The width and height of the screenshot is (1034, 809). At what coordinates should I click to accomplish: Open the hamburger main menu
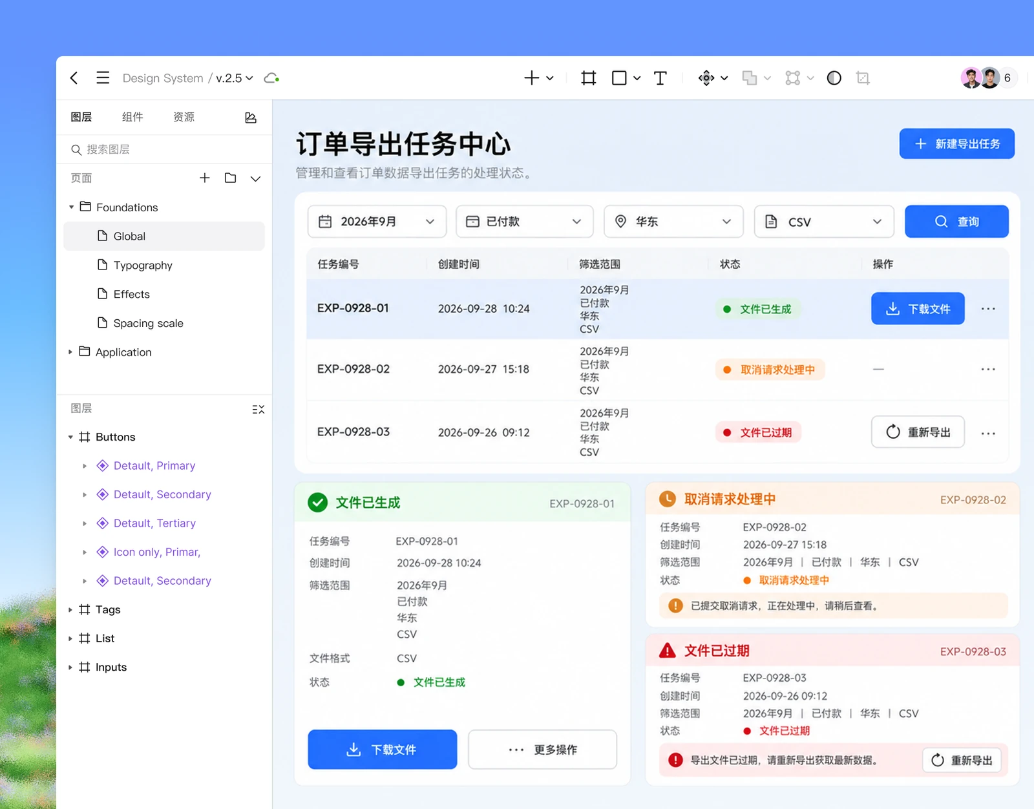(103, 78)
